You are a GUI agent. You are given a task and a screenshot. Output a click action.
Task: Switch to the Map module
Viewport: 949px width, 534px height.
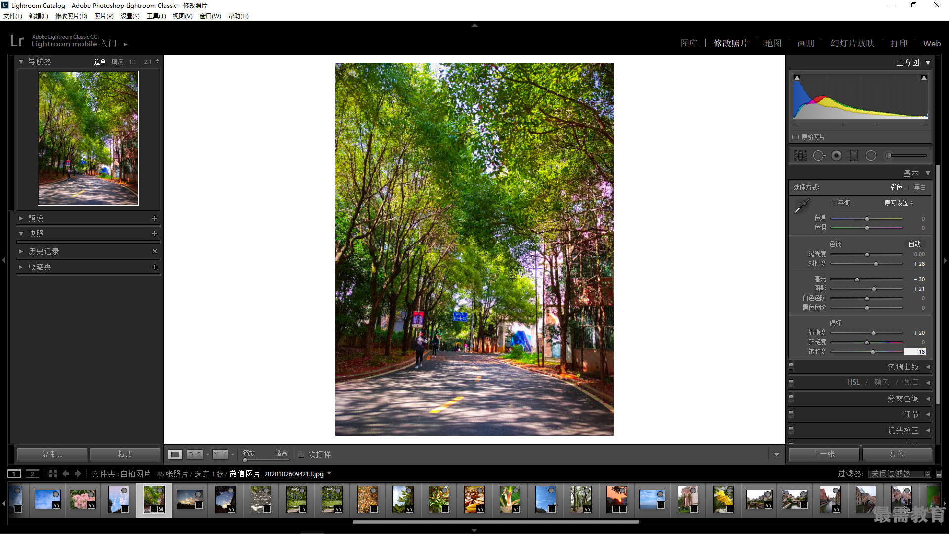(773, 44)
